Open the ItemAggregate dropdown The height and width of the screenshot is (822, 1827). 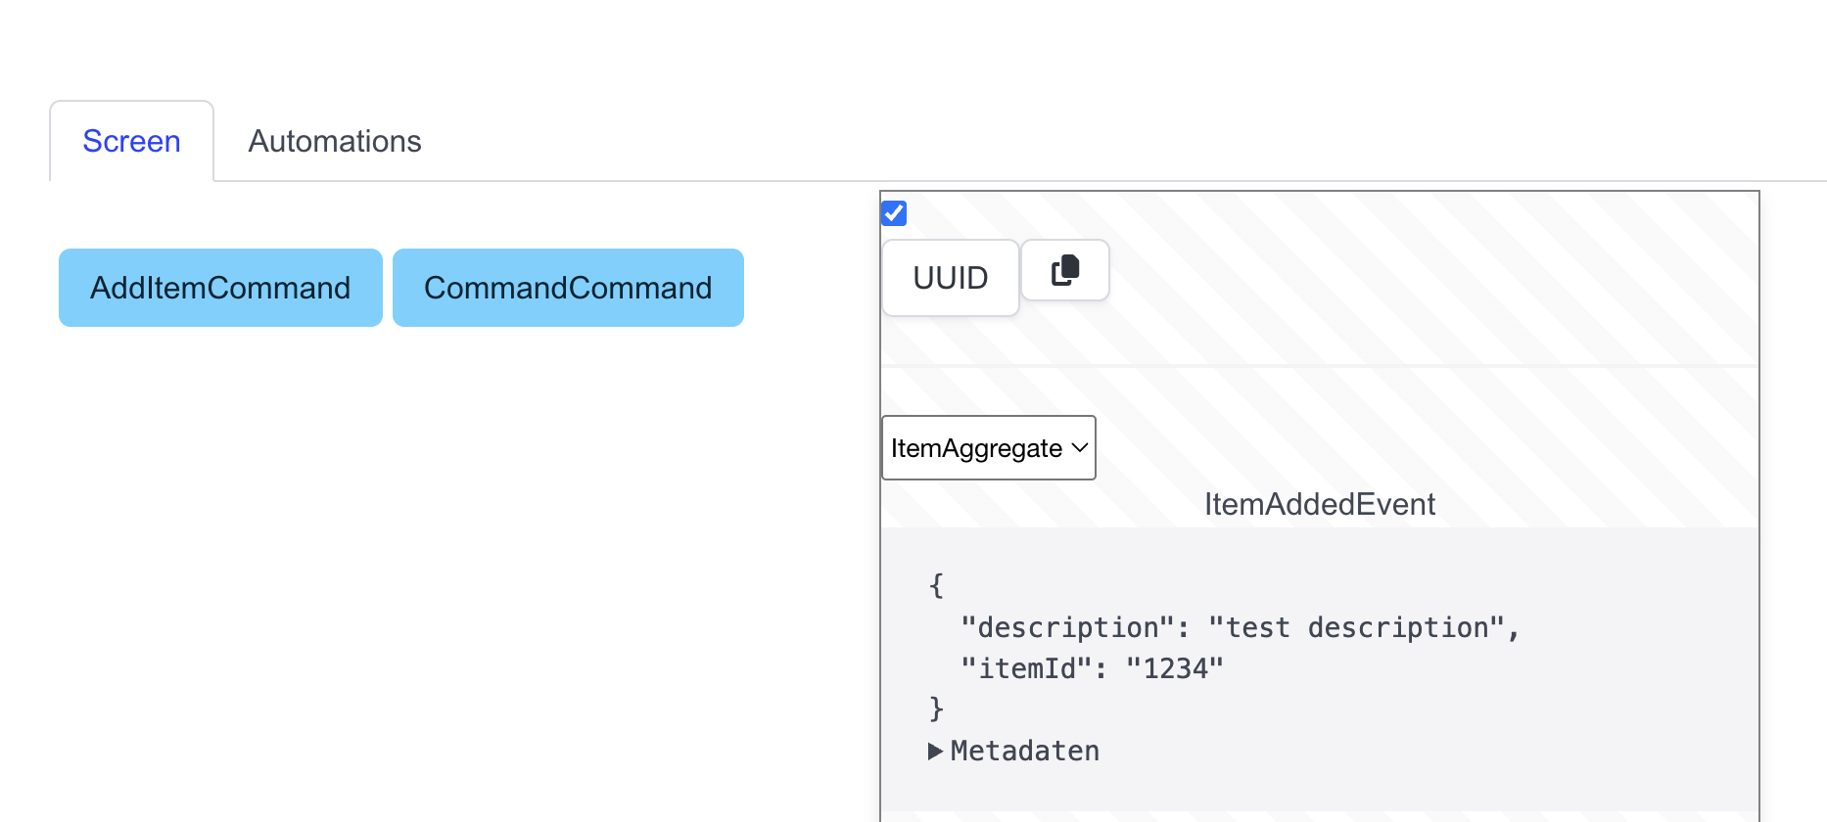[987, 448]
